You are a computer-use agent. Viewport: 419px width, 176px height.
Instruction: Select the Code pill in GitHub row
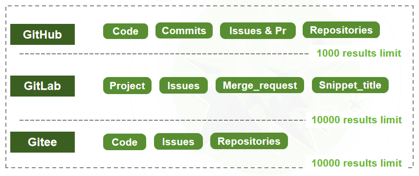[126, 31]
